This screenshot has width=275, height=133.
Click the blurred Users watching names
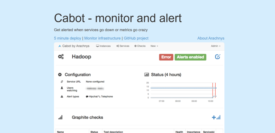[95, 89]
